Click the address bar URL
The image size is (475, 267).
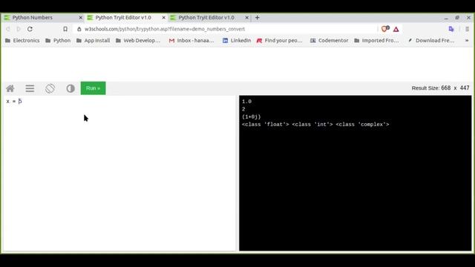click(x=165, y=29)
